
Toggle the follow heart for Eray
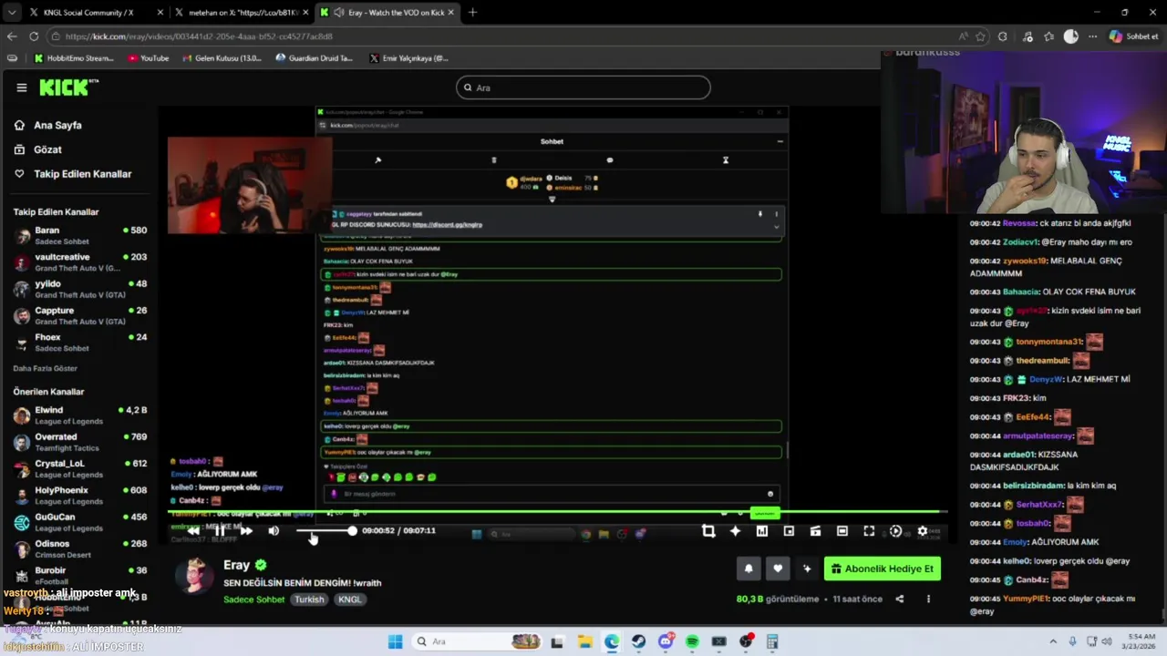(778, 569)
